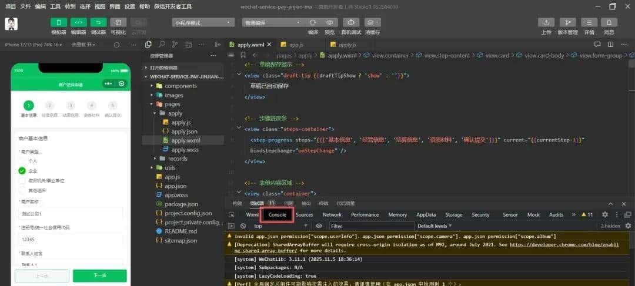Open the 微信开发者工具 menu
This screenshot has width=635, height=286.
pos(173,6)
